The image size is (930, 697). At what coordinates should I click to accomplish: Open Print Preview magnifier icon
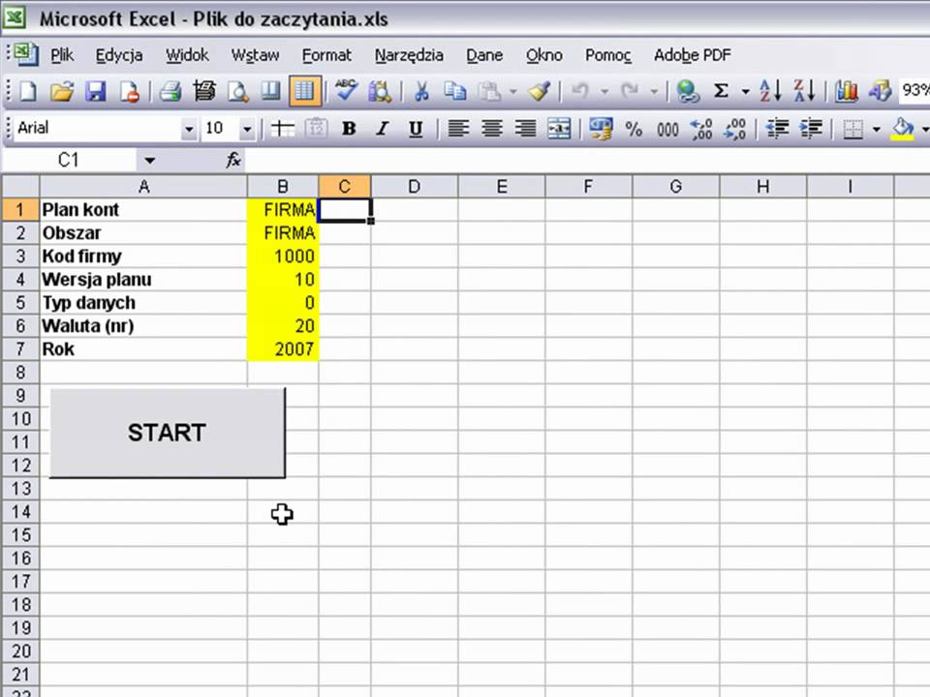(x=238, y=91)
